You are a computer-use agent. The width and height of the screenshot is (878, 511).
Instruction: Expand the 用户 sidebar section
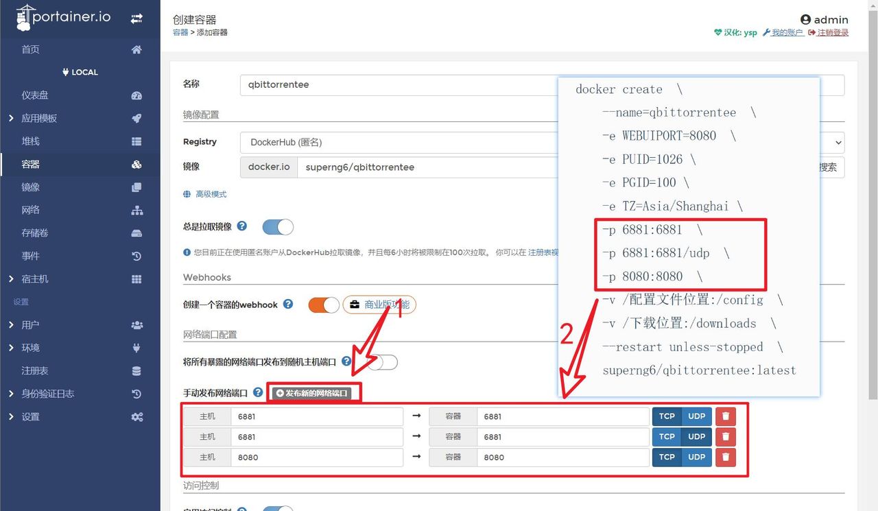[x=11, y=325]
